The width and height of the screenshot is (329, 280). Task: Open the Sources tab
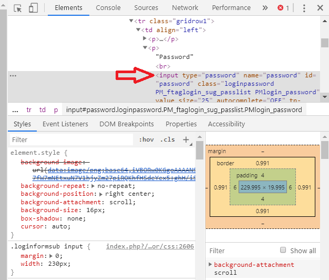(146, 8)
